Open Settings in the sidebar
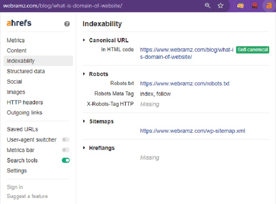 click(x=17, y=171)
